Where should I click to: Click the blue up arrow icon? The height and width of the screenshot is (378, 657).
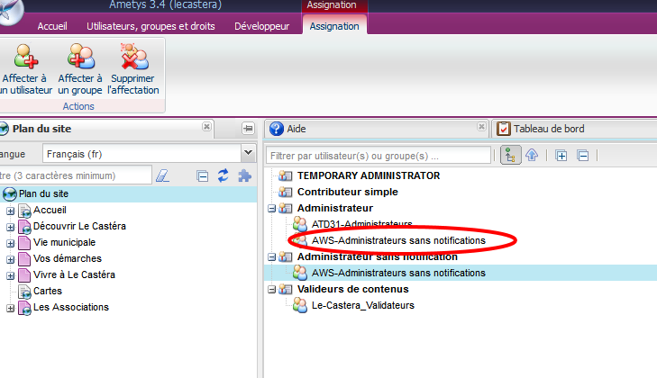pos(532,156)
